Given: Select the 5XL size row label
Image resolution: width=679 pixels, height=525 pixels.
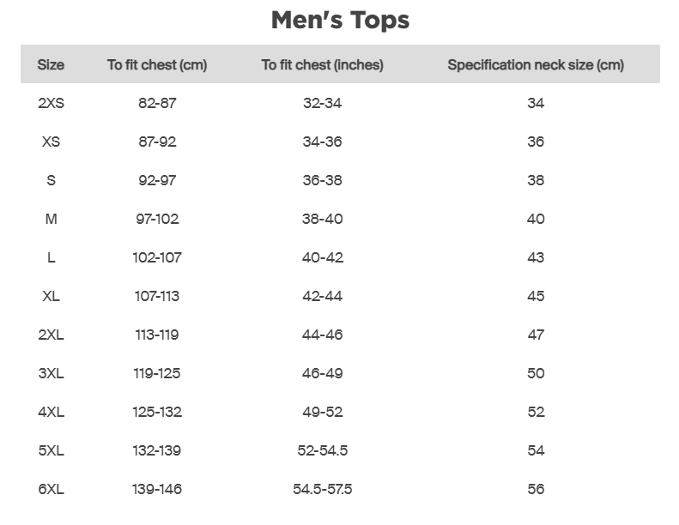Looking at the screenshot, I should click(51, 450).
